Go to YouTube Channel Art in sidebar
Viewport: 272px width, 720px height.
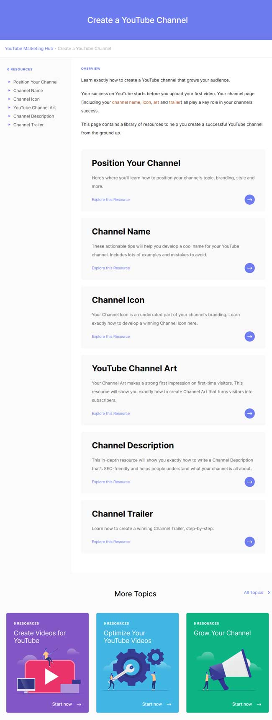coord(34,108)
